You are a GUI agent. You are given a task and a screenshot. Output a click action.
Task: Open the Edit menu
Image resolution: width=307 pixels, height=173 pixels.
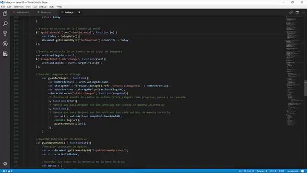tap(9, 7)
